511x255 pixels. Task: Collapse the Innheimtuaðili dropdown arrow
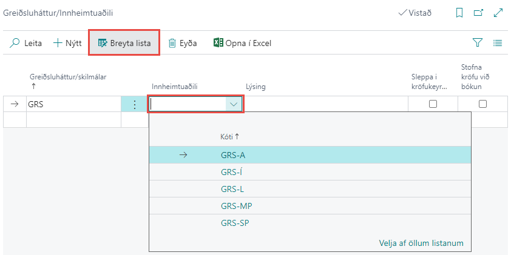tap(234, 104)
